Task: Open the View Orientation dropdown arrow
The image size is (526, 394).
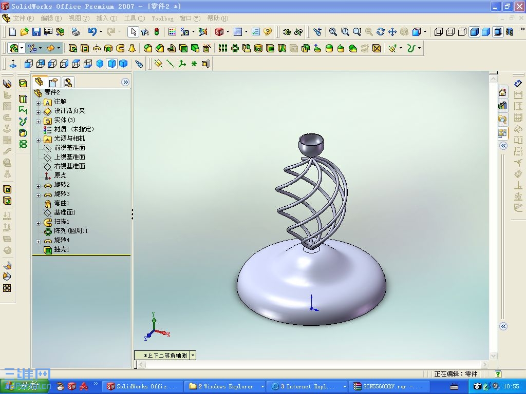Action: [x=425, y=32]
